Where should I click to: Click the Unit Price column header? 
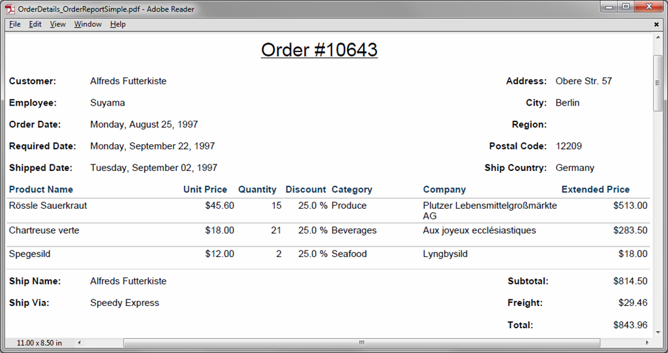click(205, 189)
